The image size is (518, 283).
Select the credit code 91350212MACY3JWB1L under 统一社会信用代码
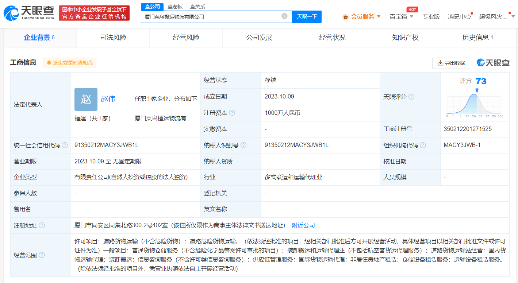tap(106, 145)
